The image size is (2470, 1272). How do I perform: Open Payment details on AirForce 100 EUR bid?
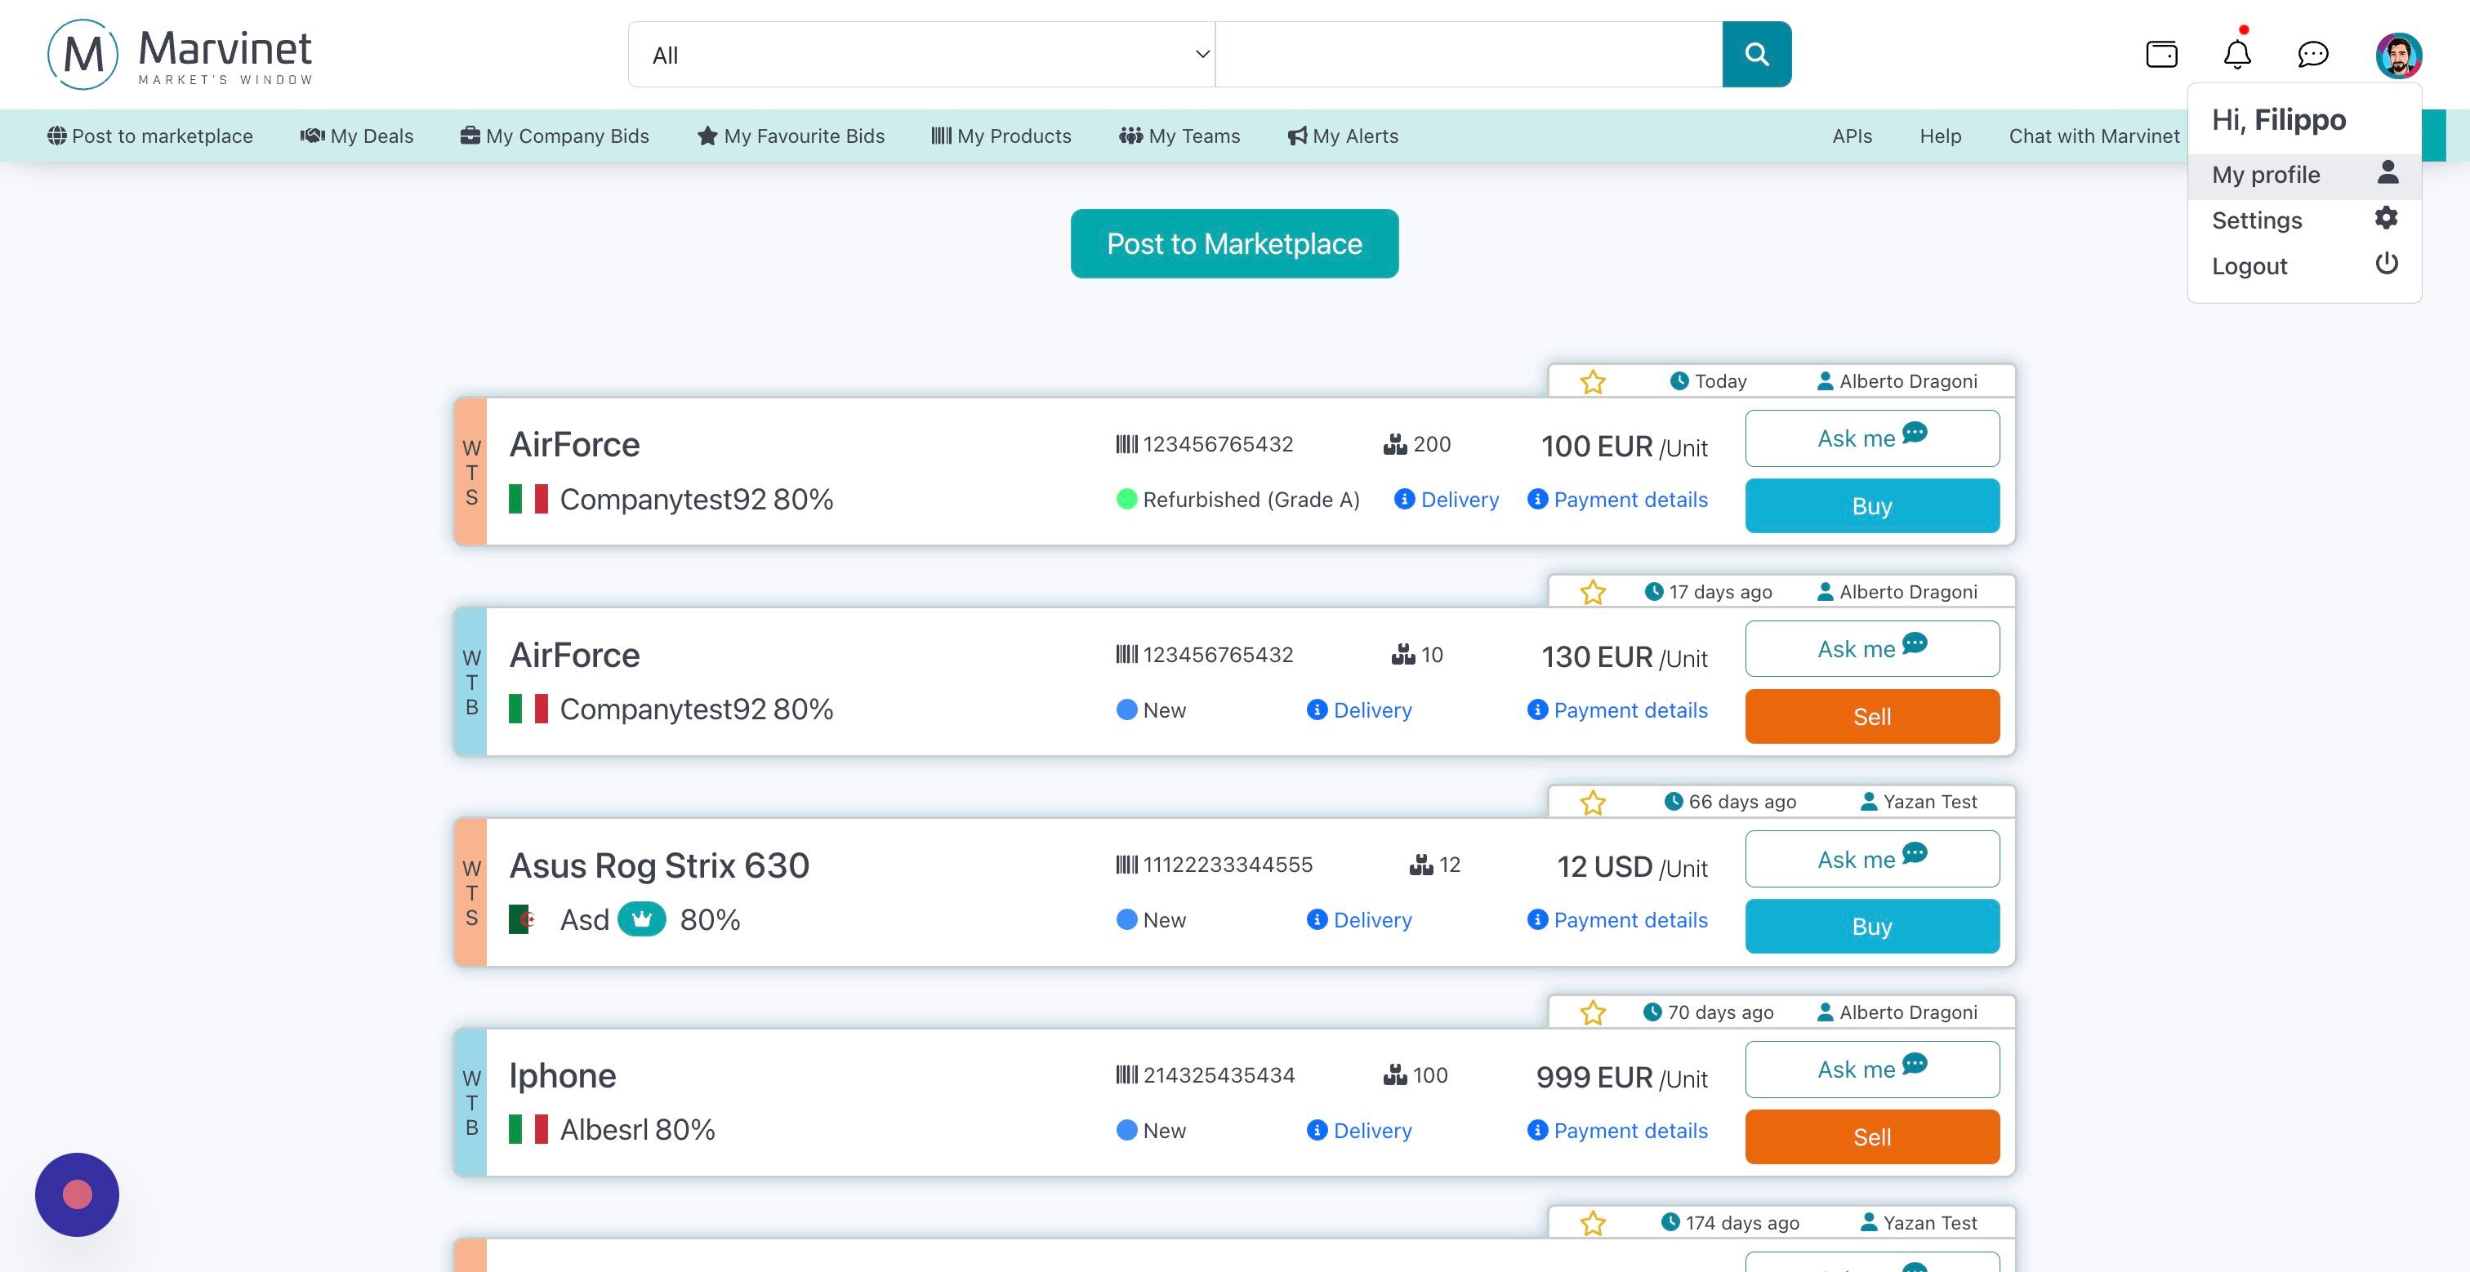tap(1617, 500)
